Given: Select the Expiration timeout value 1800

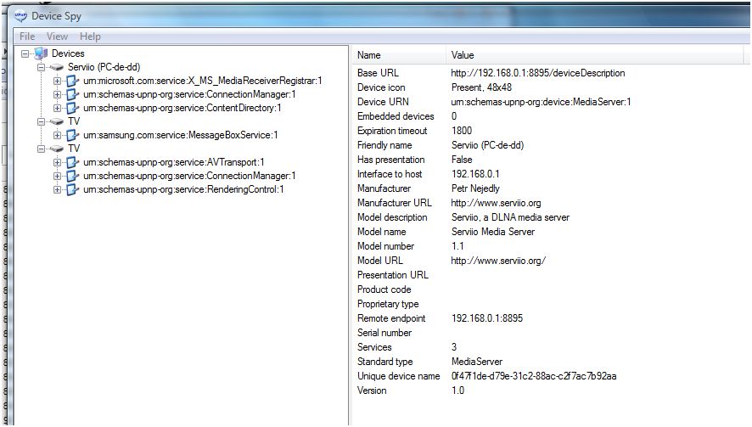Looking at the screenshot, I should tap(462, 131).
